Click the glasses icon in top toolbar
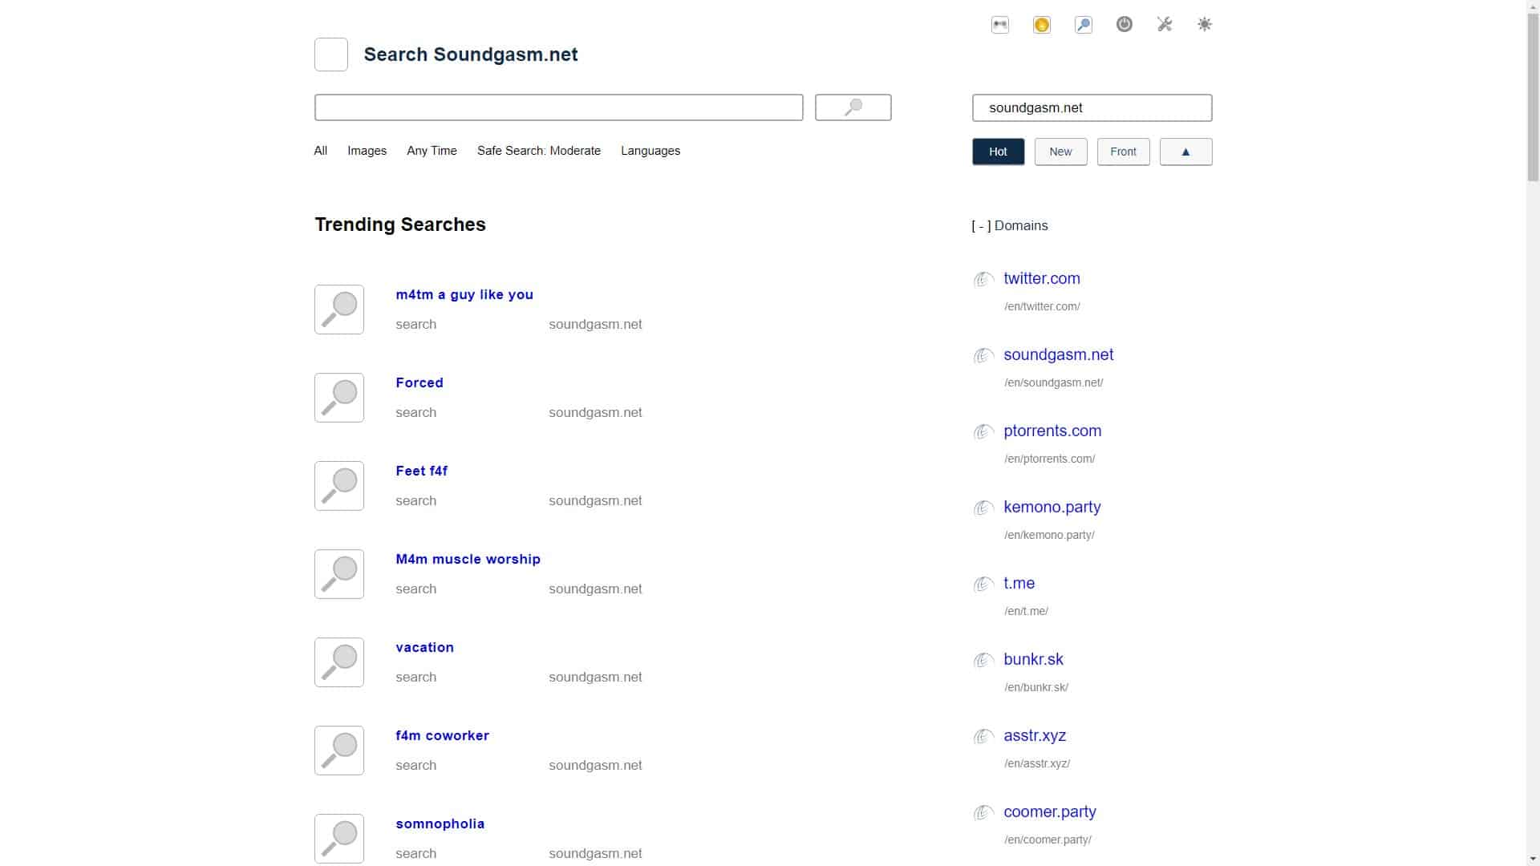 [x=999, y=24]
